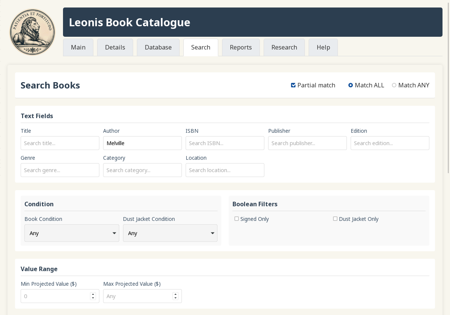
Task: Expand the Book Condition dropdown
Action: pos(72,233)
